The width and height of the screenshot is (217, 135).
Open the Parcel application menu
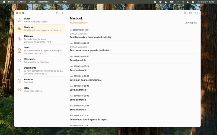[11, 2]
